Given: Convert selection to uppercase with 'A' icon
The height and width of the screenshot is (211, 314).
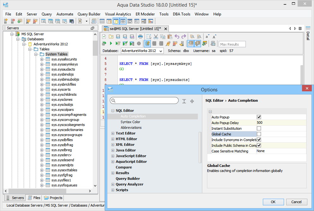Looking at the screenshot, I should (214, 37).
